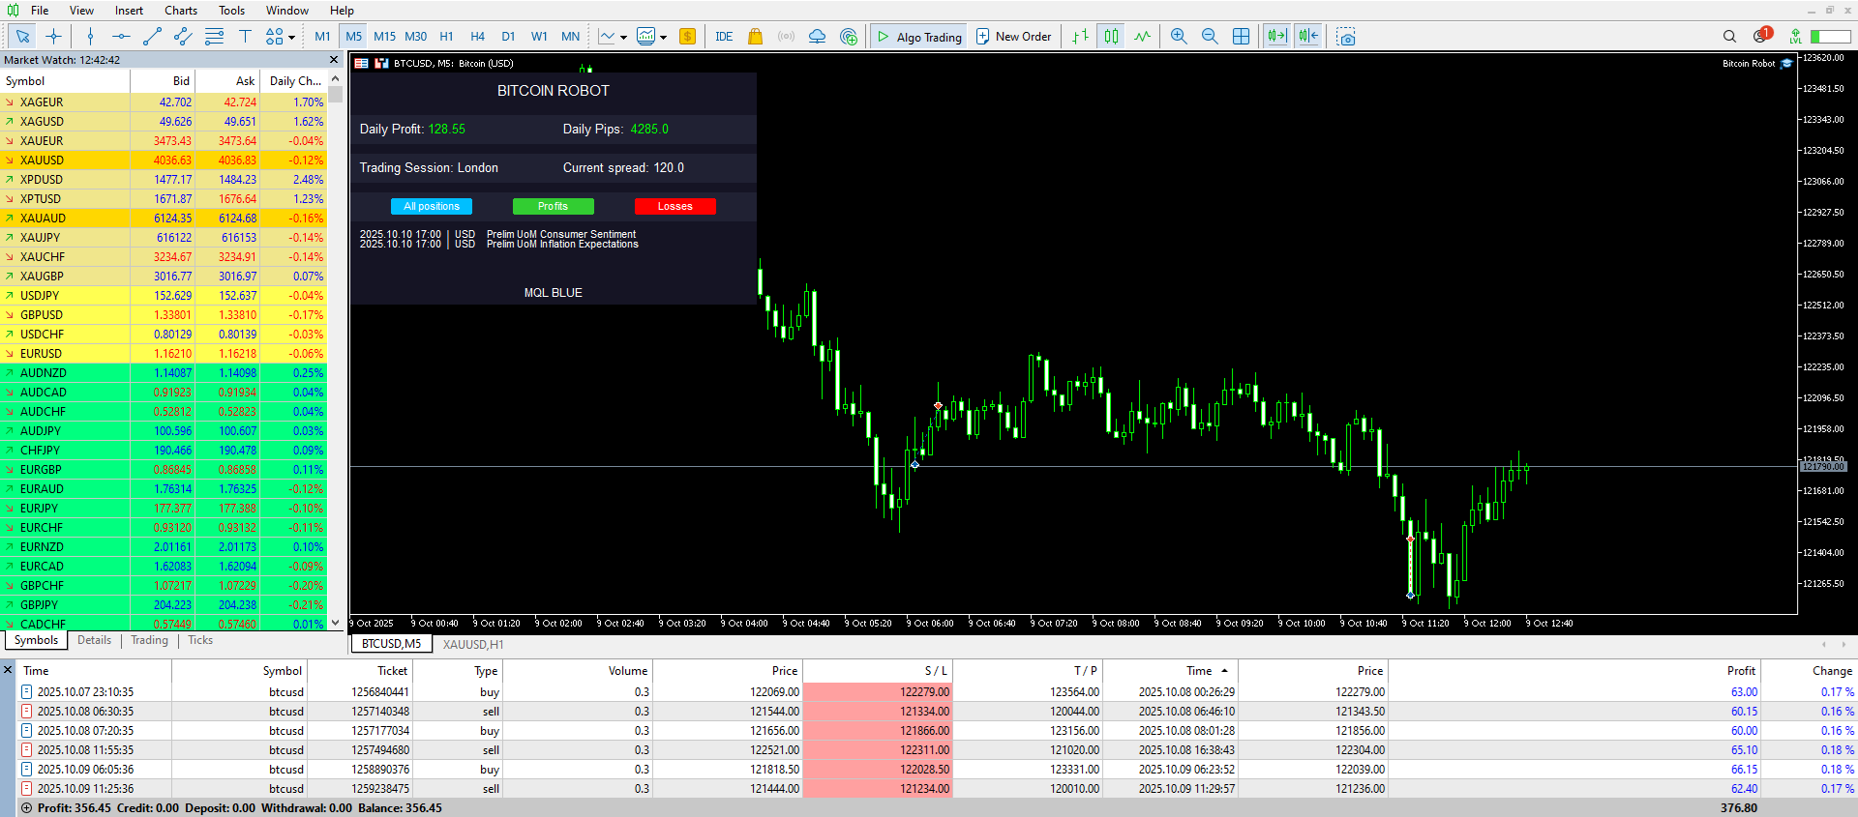
Task: Click the MQL BLUE link
Action: pos(554,293)
